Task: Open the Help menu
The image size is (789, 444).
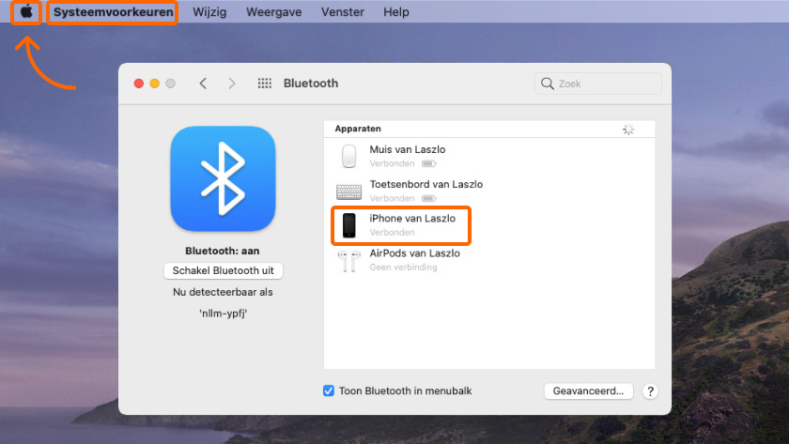Action: 396,12
